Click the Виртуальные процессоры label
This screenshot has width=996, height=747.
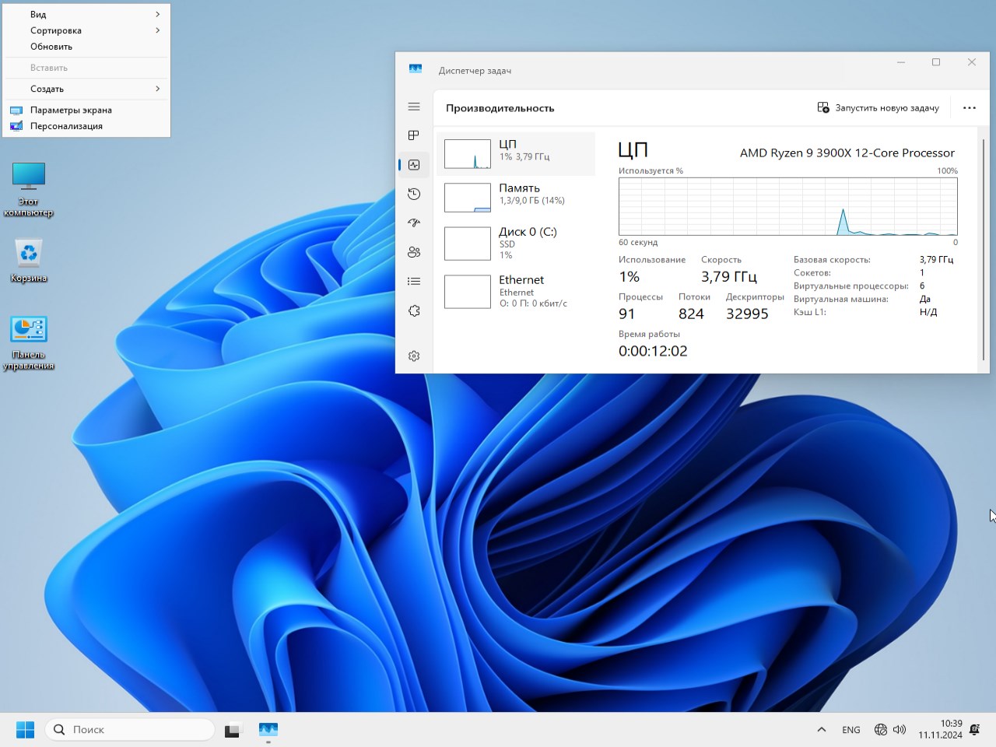850,286
